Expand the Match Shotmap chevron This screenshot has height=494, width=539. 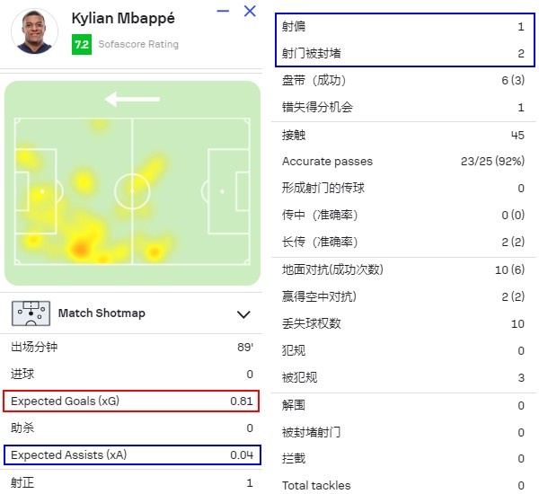243,314
